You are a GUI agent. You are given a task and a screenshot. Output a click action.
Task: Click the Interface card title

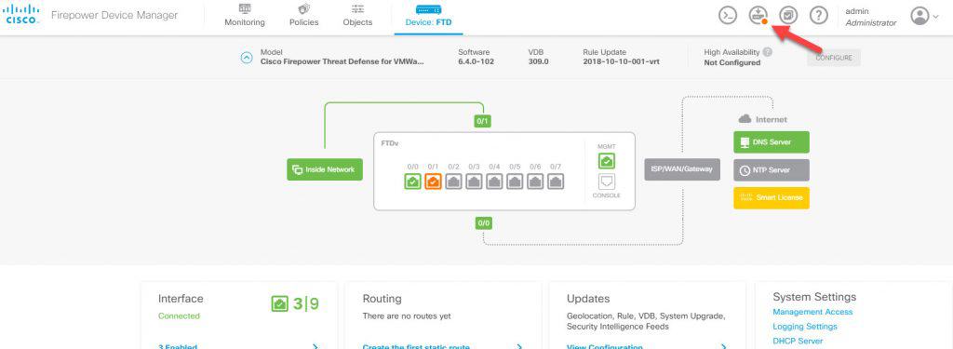pyautogui.click(x=181, y=299)
